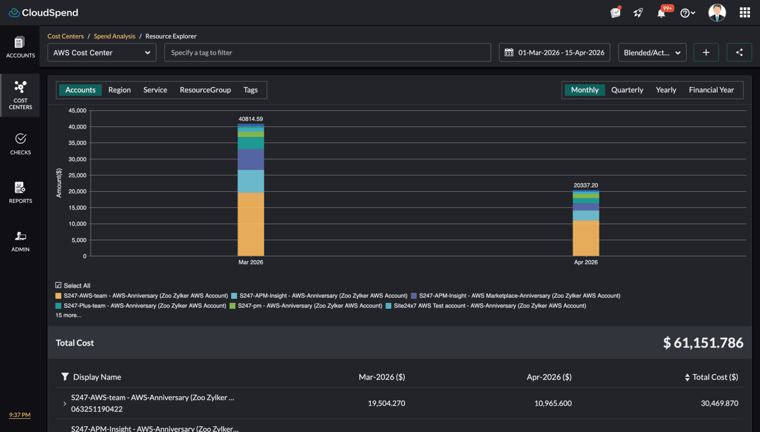Click the filter icon beside Display Name
760x432 pixels.
tap(65, 377)
